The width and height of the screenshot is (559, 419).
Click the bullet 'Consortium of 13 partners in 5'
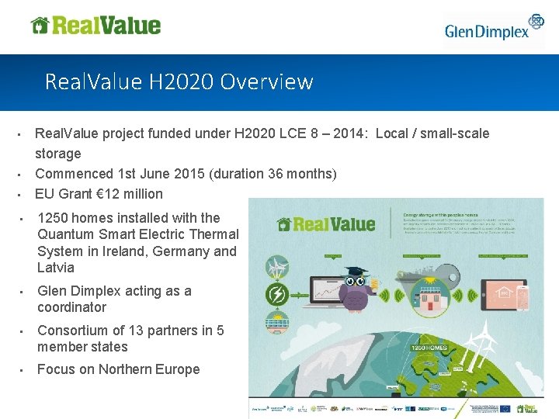click(x=130, y=338)
